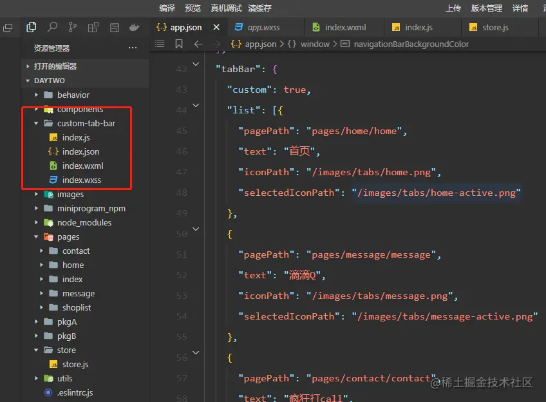Click the home-active.png path string on line 48

point(437,193)
